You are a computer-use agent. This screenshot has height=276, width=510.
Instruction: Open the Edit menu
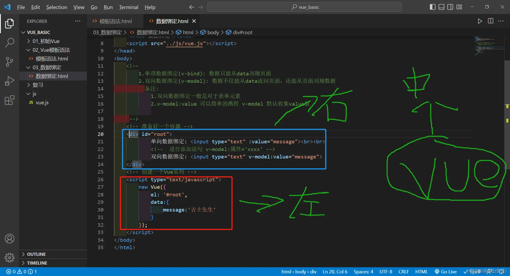point(36,7)
